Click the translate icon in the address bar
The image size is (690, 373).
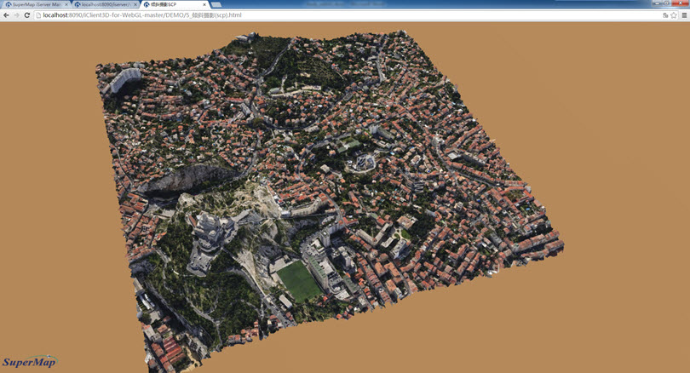pos(664,15)
